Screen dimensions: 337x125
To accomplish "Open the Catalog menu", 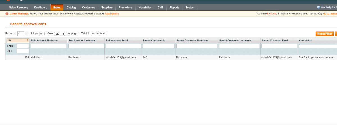I will pyautogui.click(x=71, y=8).
